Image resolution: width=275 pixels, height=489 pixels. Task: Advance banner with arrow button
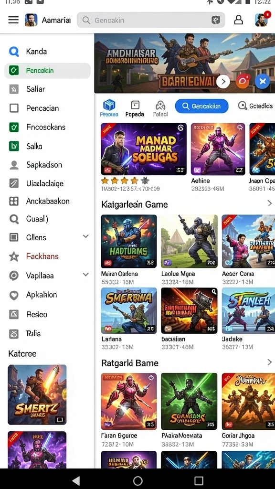tap(223, 82)
